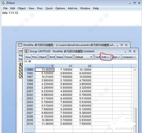The image size is (142, 133).
Task: Close the Group UNTITLED window
Action: pos(135,51)
